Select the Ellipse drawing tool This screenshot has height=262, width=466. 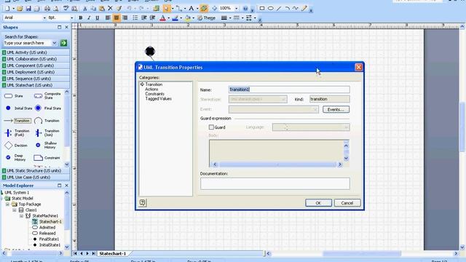[x=270, y=8]
